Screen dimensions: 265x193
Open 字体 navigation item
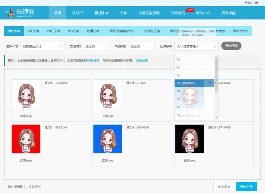124,13
